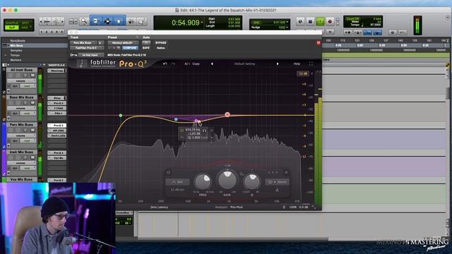Open Stereo placement dropdown in band panel
Screen dimensions: 452x254
[x=278, y=182]
